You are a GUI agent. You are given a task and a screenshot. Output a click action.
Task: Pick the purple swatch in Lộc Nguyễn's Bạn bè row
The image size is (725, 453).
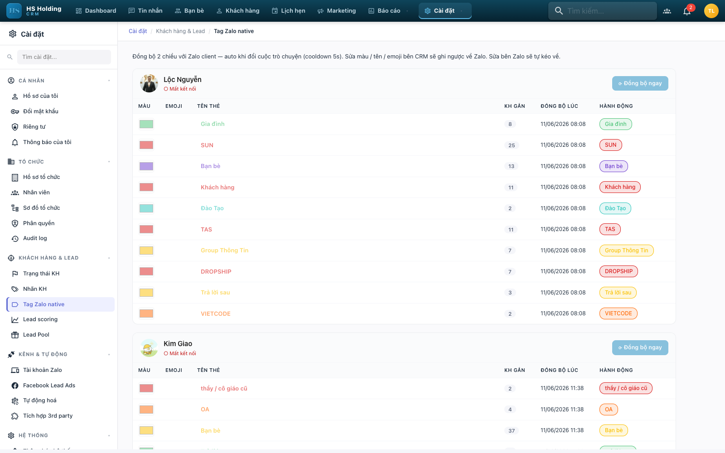point(146,166)
